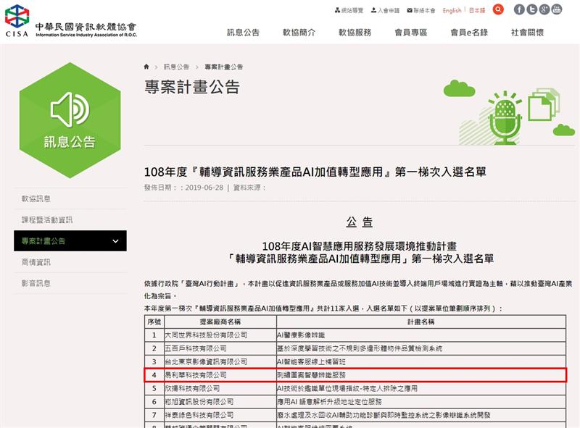Click table cell 易利華科技有限公司
This screenshot has height=428, width=580.
[220, 375]
